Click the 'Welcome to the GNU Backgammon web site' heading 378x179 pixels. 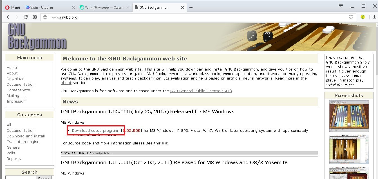(124, 59)
